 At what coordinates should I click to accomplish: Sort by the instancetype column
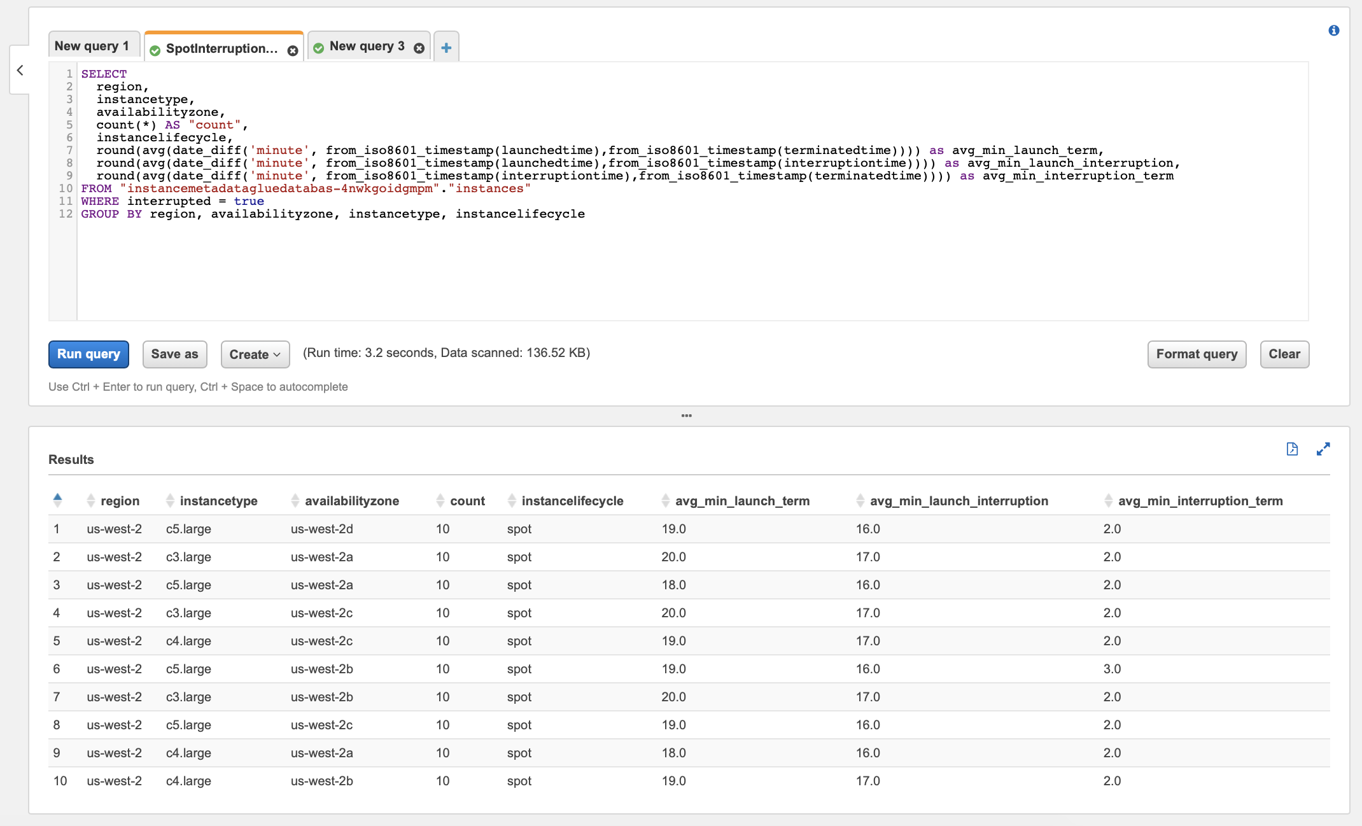point(218,501)
